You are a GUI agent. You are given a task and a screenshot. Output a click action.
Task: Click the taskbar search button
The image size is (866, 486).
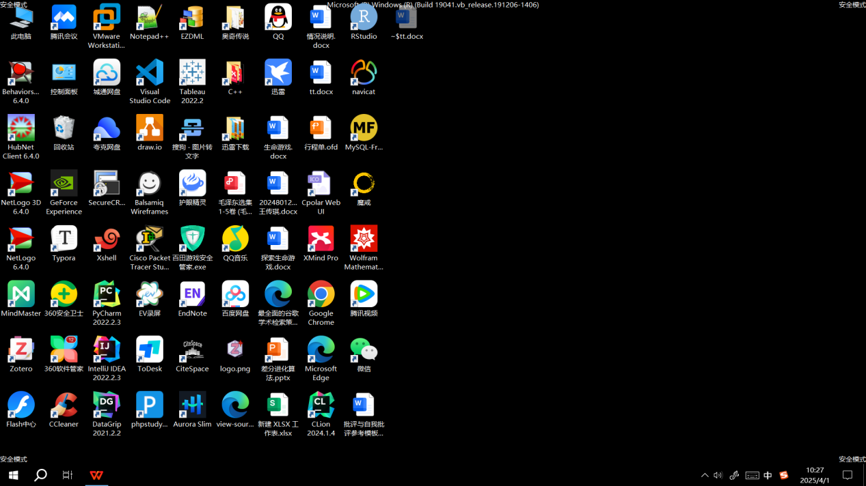[40, 475]
